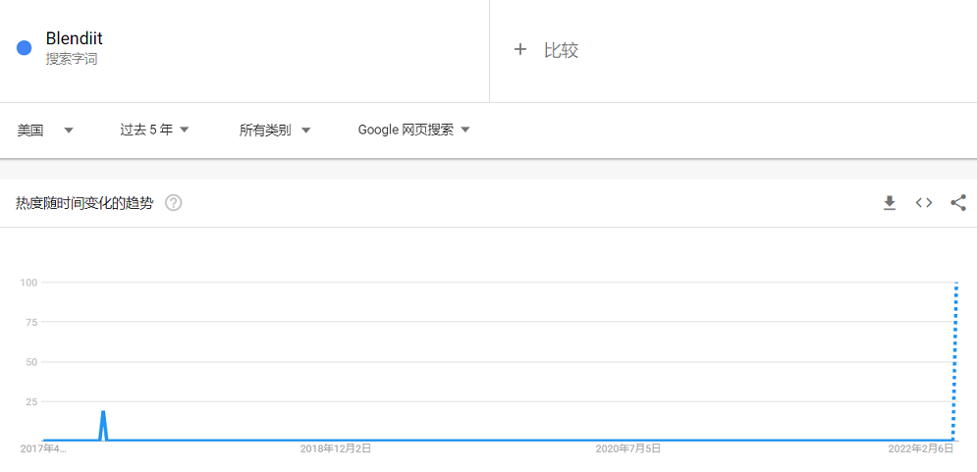The image size is (977, 472).
Task: Click the 2022年2月6日 axis label
Action: 921,448
